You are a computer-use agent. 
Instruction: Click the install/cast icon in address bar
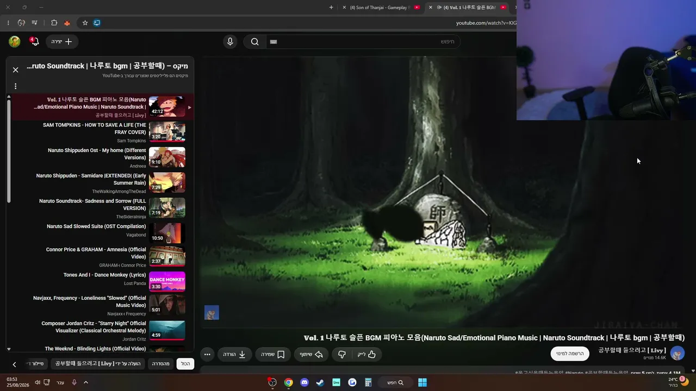(x=97, y=23)
